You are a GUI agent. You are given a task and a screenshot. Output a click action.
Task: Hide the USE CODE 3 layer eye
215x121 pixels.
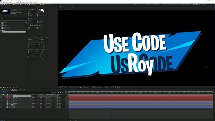tap(1, 100)
